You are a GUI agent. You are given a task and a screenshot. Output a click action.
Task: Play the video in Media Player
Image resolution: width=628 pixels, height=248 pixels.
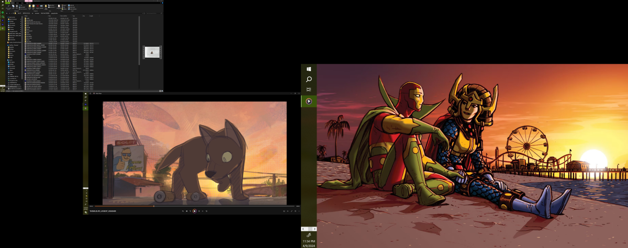195,211
